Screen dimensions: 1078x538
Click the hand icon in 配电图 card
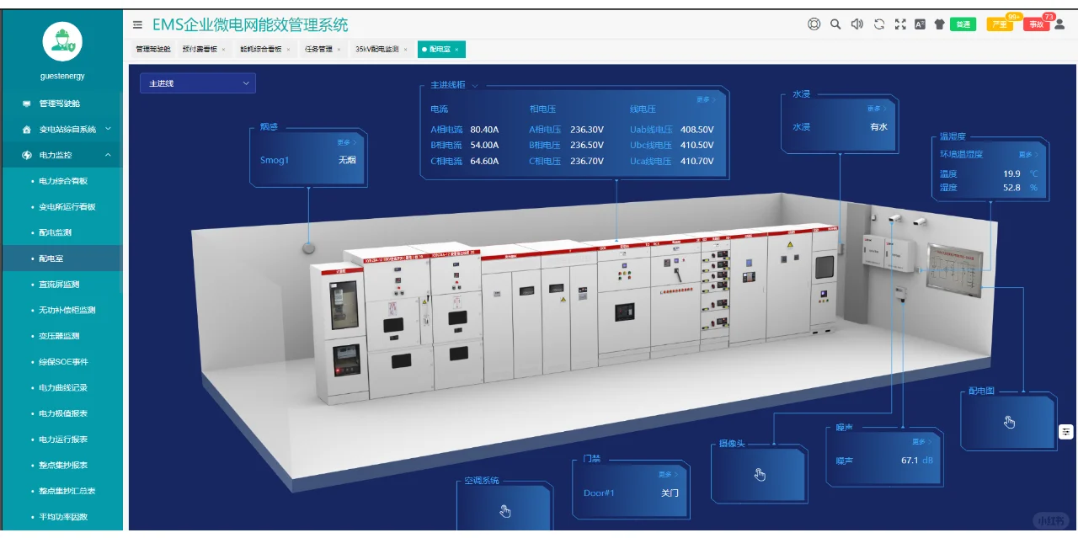1010,422
